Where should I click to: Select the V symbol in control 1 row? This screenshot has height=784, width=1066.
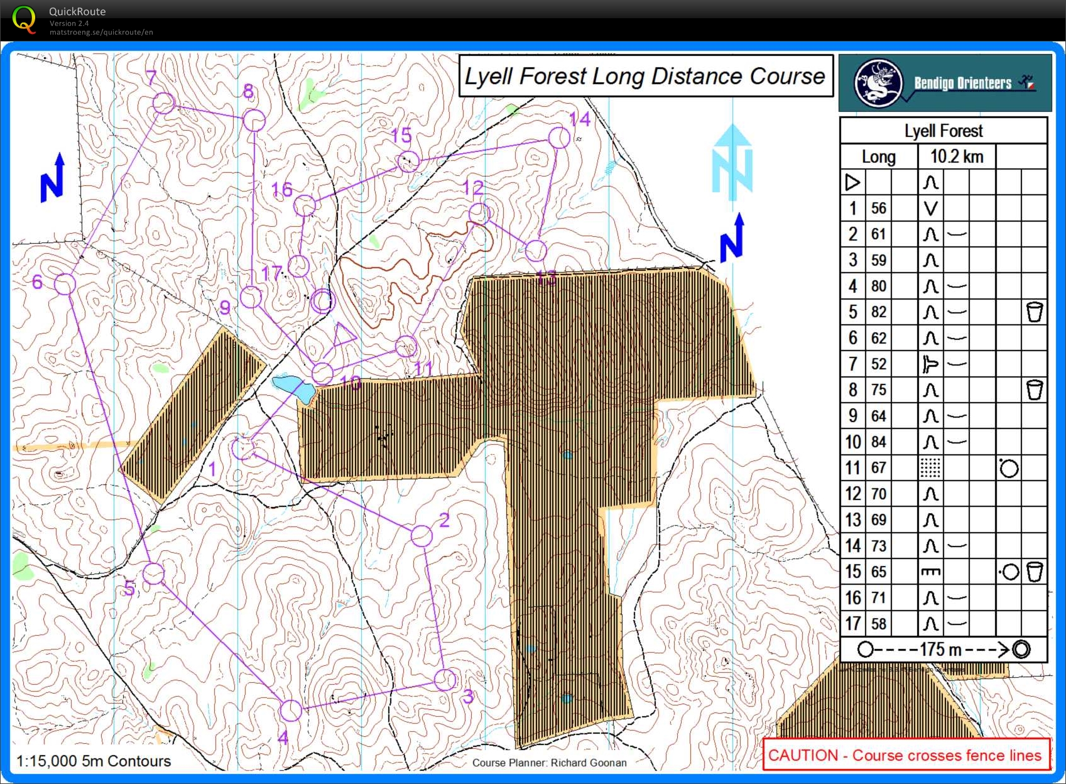[x=930, y=208]
